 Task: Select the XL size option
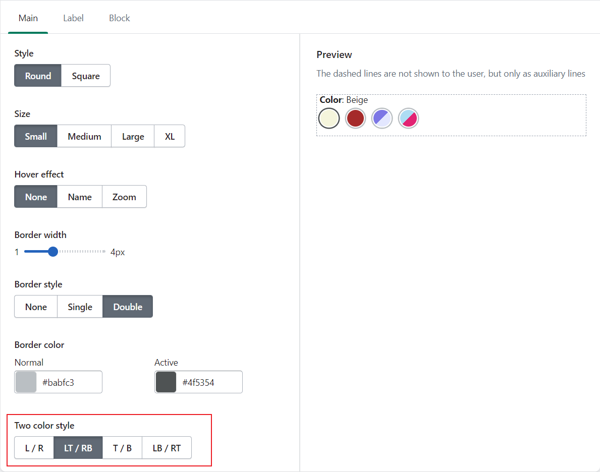point(170,137)
